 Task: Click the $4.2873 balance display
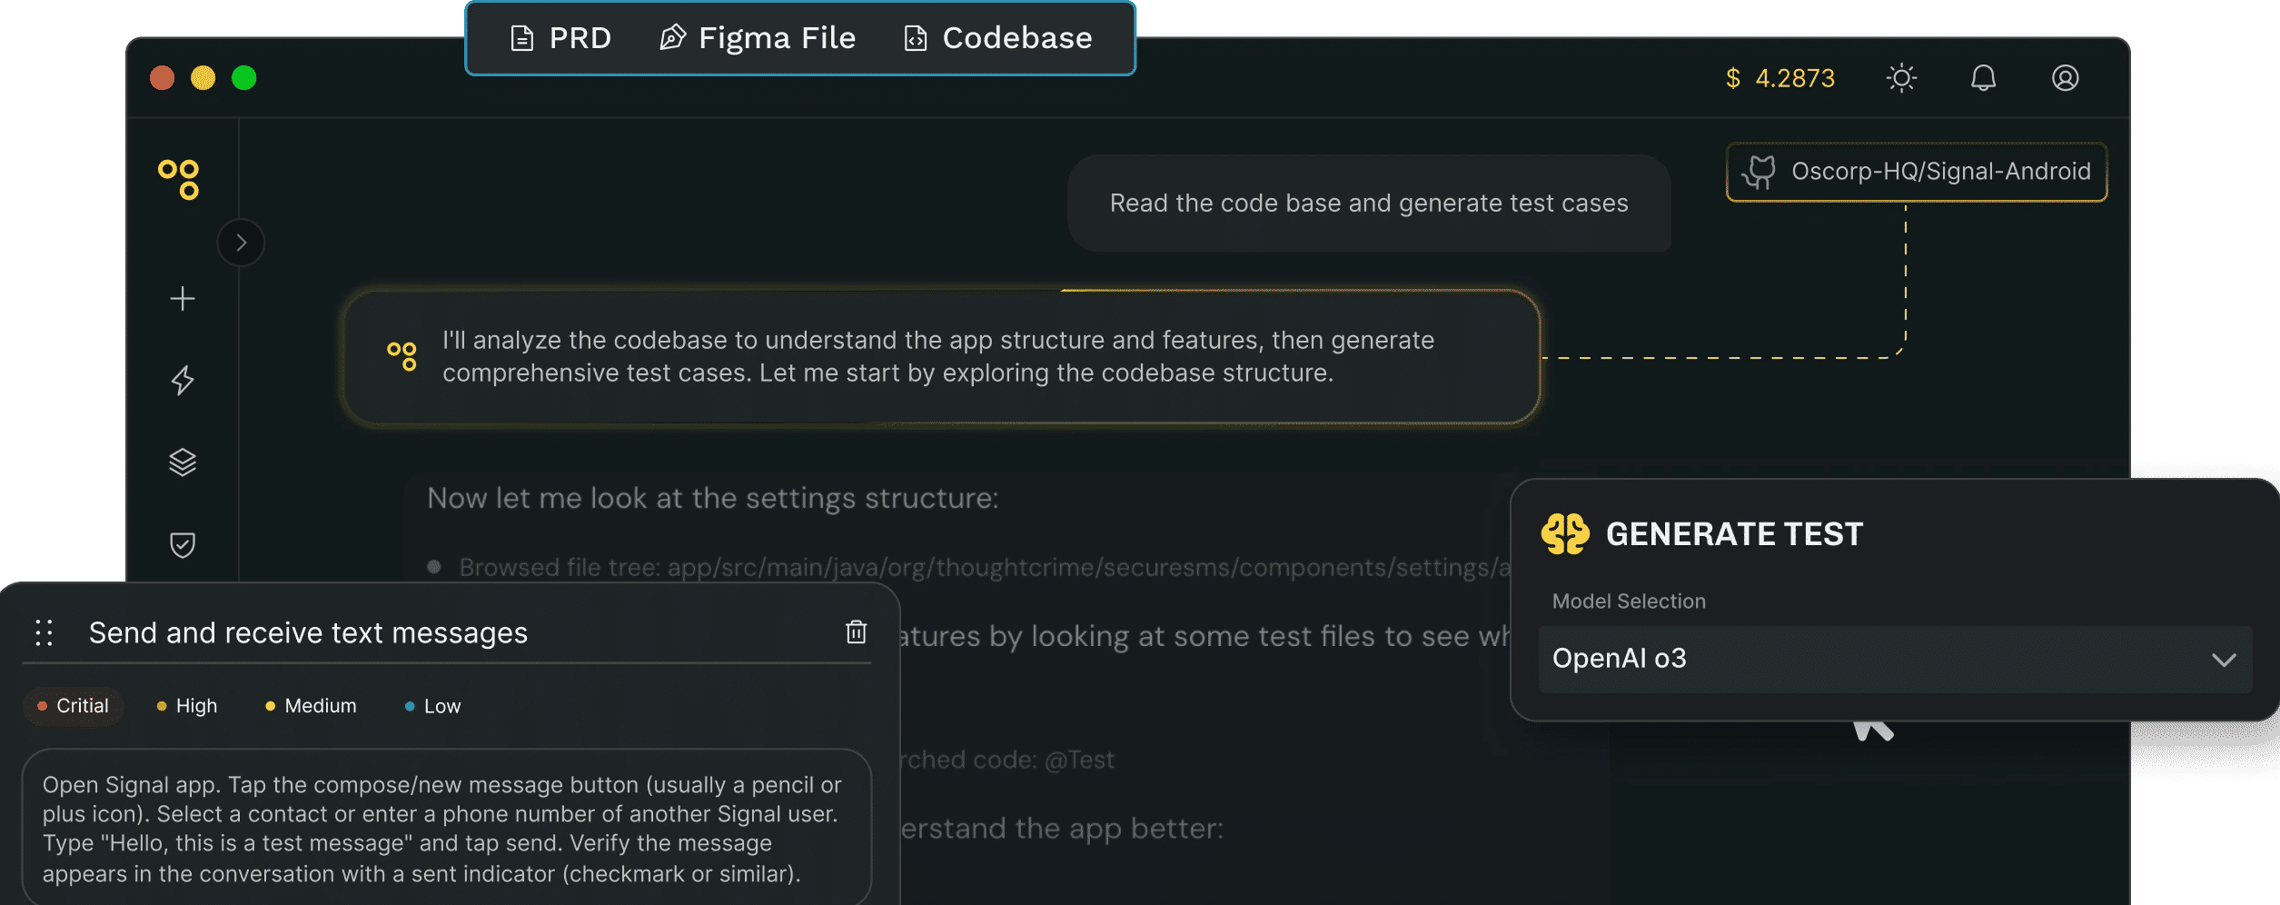point(1779,79)
